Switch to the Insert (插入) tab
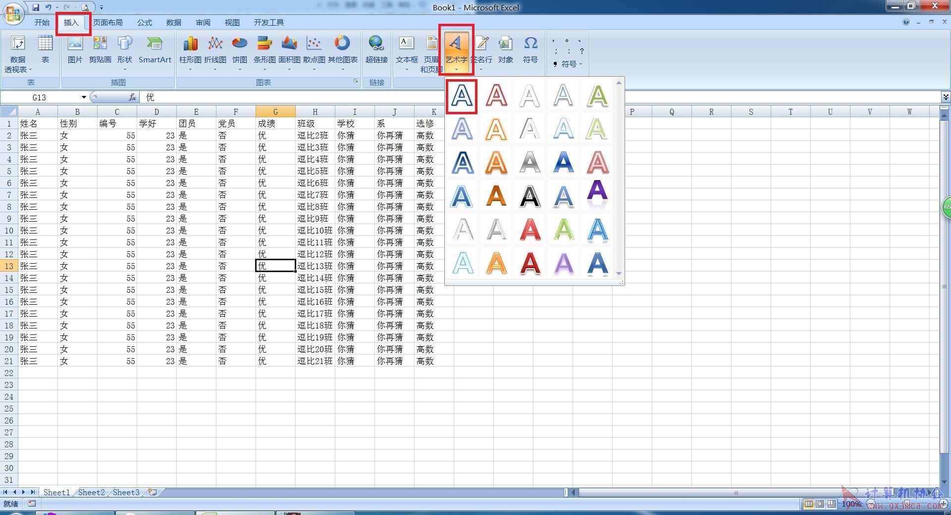This screenshot has height=515, width=951. click(x=71, y=23)
